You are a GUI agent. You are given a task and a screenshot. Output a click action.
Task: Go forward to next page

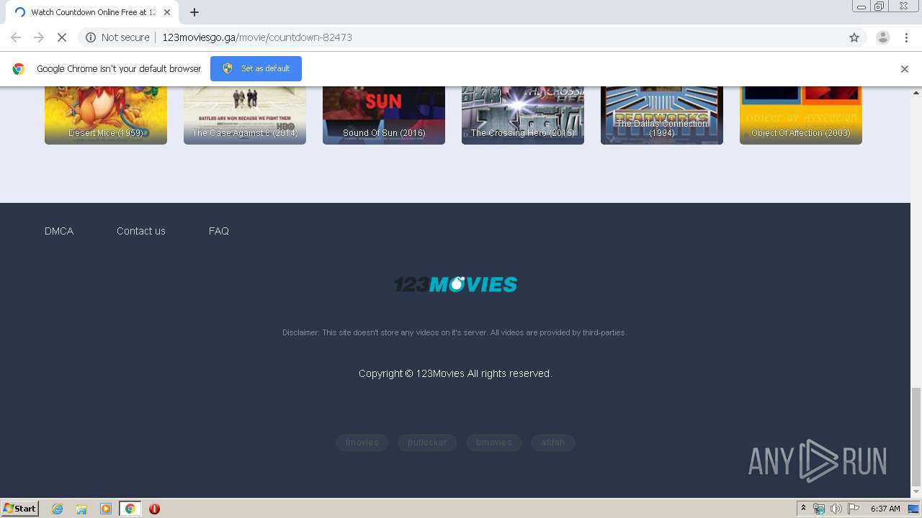click(39, 37)
